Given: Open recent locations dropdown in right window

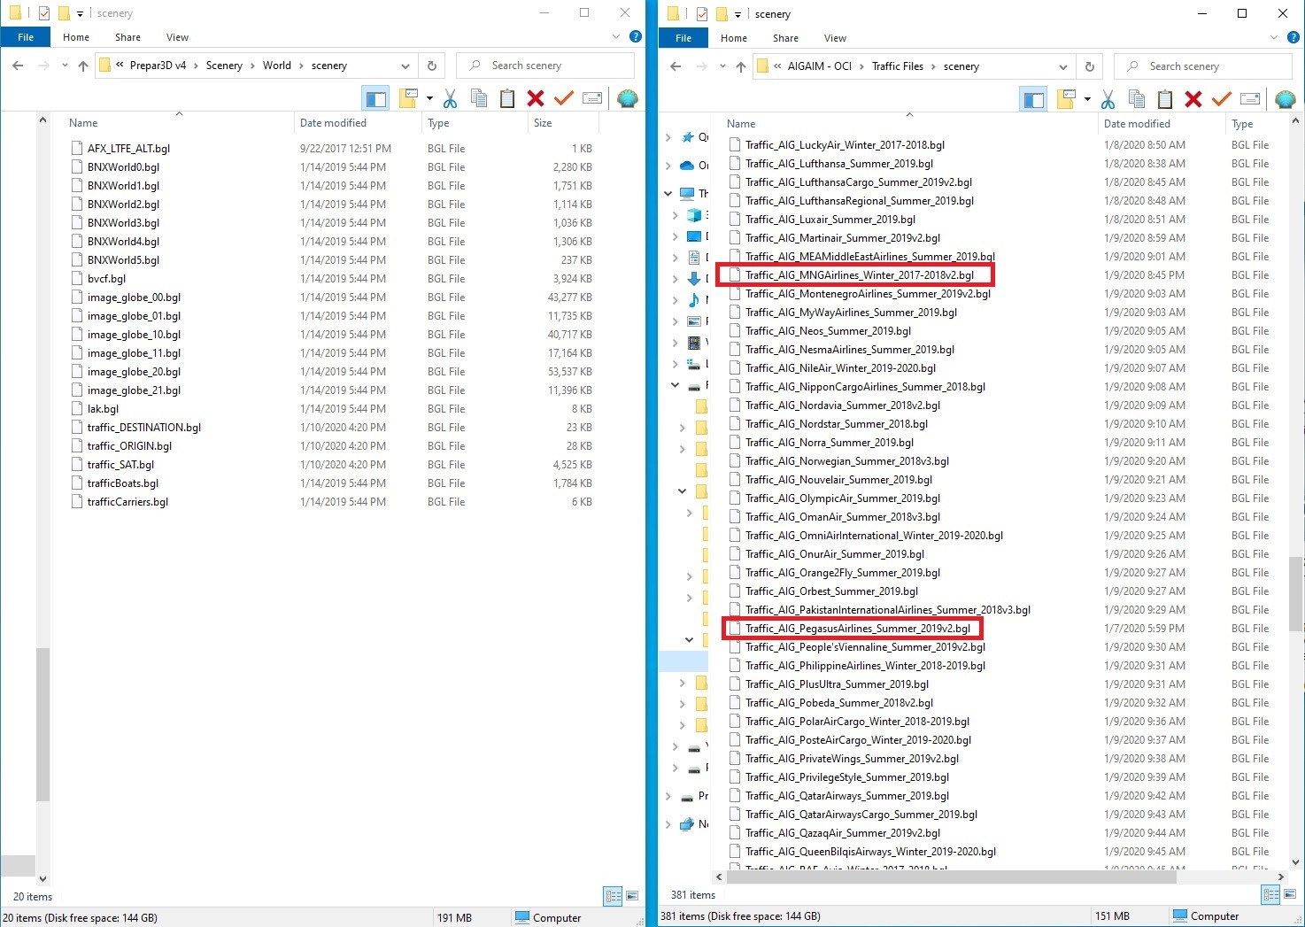Looking at the screenshot, I should point(722,66).
